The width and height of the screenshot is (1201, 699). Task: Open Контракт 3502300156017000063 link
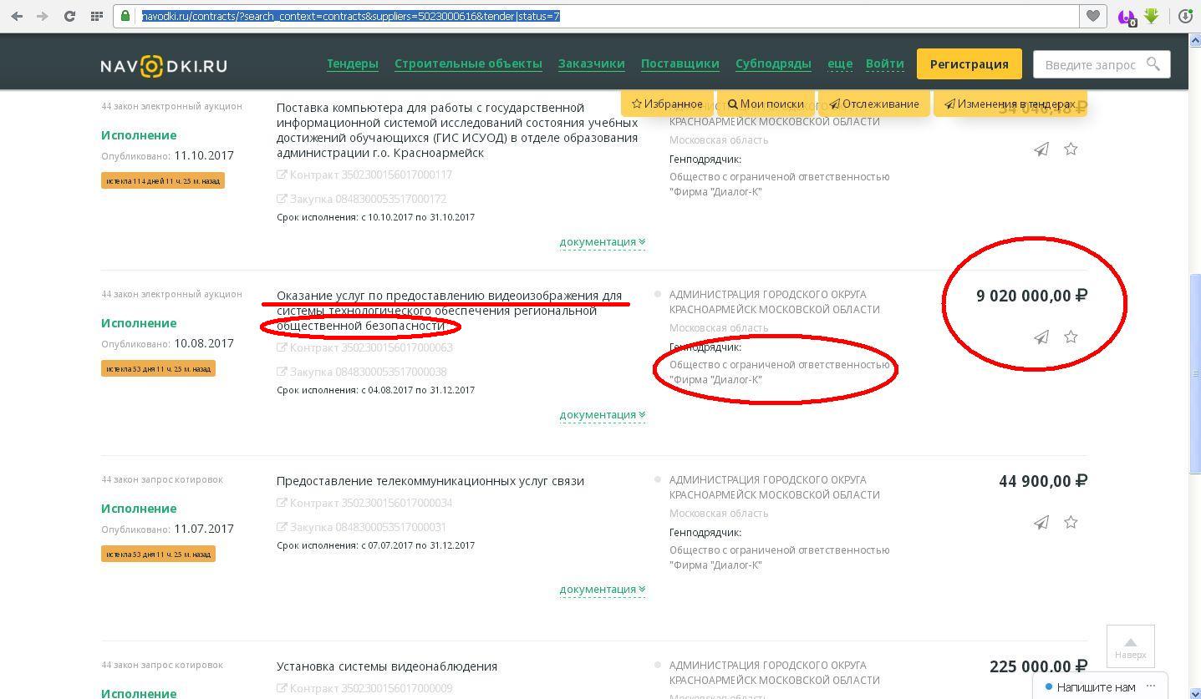coord(364,348)
